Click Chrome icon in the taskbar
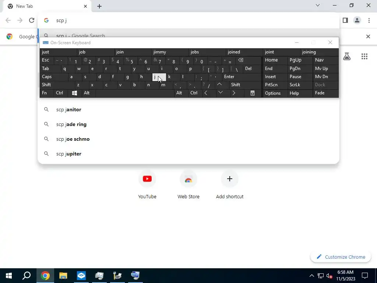Screen dimensions: 377x283 (x=45, y=276)
